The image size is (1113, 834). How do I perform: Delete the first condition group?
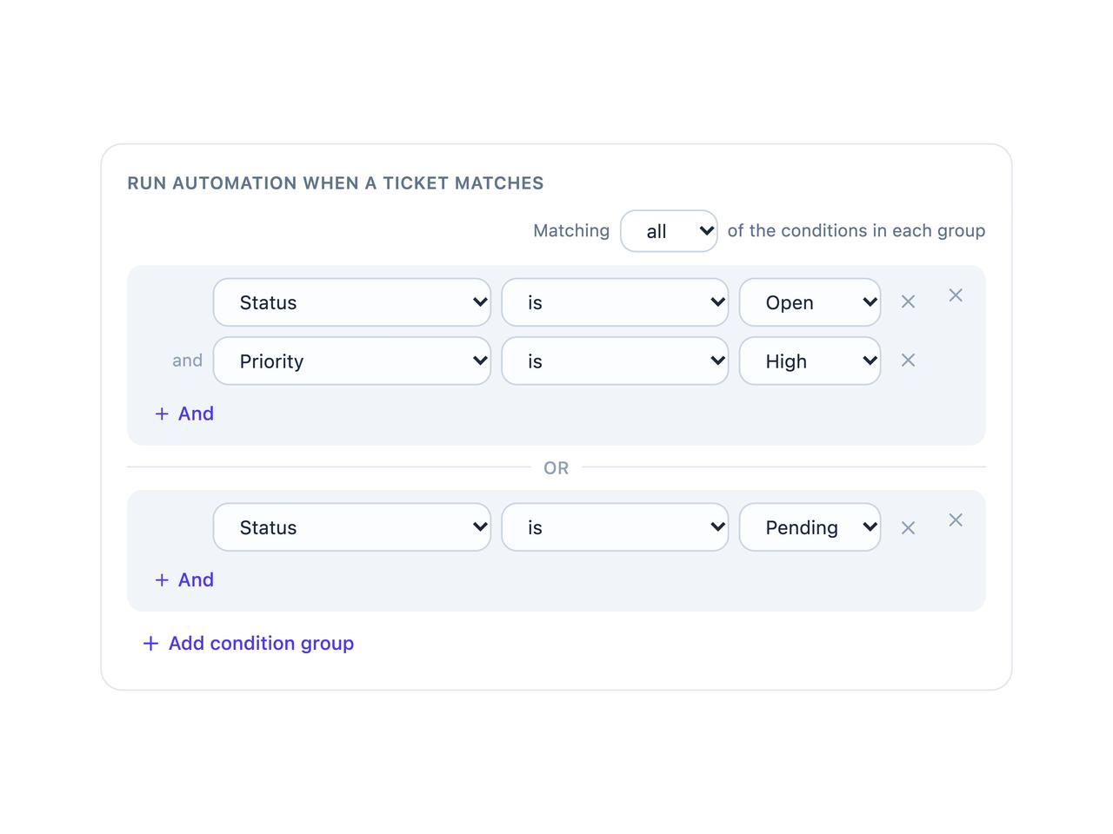click(x=956, y=295)
